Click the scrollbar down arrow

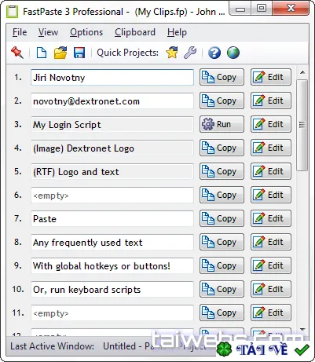click(302, 330)
